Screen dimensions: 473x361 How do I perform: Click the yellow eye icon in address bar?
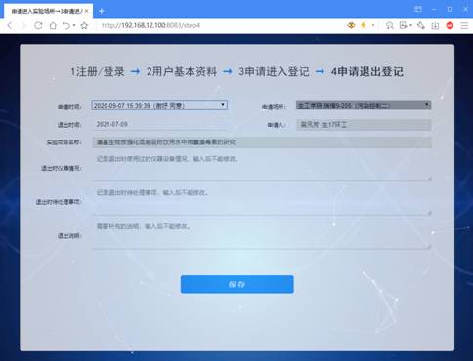[x=351, y=25]
